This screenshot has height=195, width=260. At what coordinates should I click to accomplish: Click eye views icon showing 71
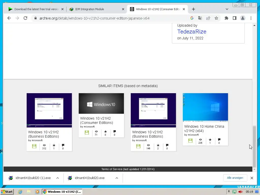(x=96, y=131)
